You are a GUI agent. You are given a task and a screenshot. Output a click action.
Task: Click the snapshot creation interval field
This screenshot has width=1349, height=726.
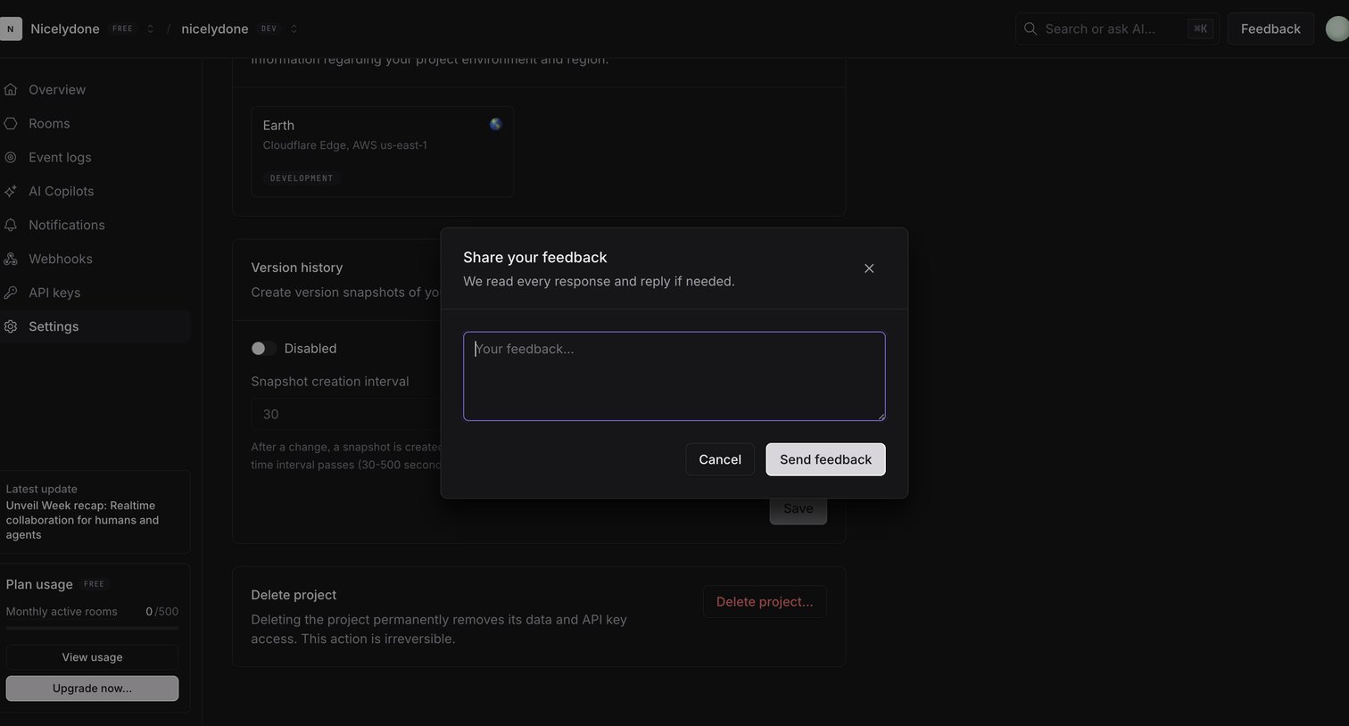pos(346,414)
